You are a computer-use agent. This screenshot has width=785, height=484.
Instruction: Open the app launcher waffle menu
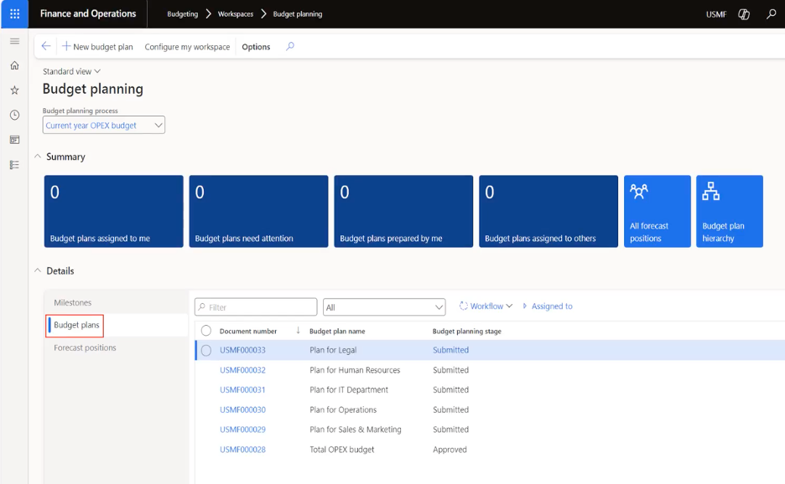[x=14, y=14]
